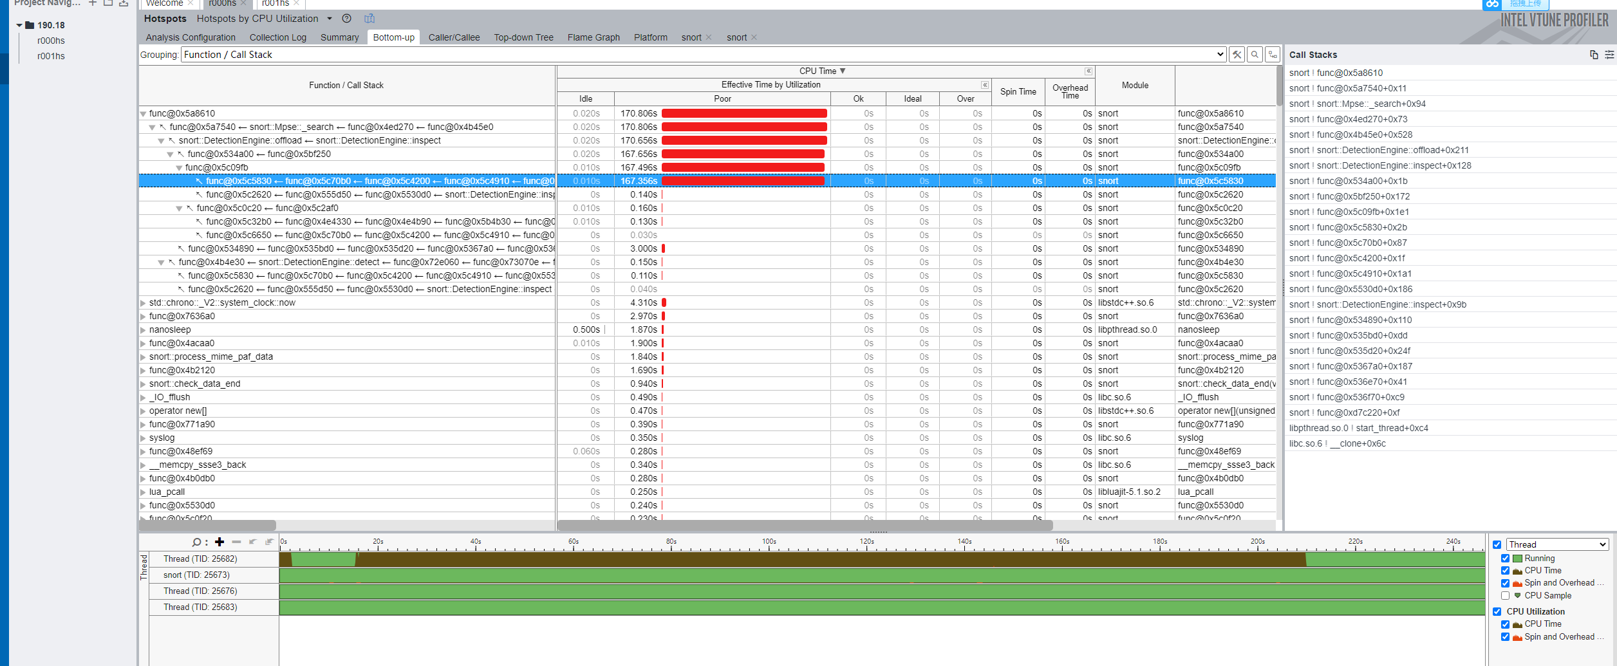
Task: Click the customize grouping hammer icon
Action: coord(1237,55)
